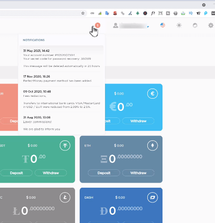Open settings with the gear icon

coord(211,25)
